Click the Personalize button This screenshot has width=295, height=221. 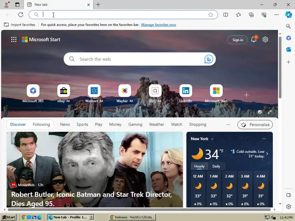[x=255, y=125]
